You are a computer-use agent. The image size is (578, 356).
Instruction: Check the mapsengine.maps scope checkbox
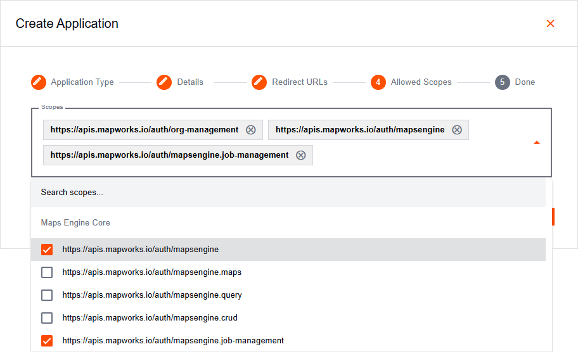47,272
